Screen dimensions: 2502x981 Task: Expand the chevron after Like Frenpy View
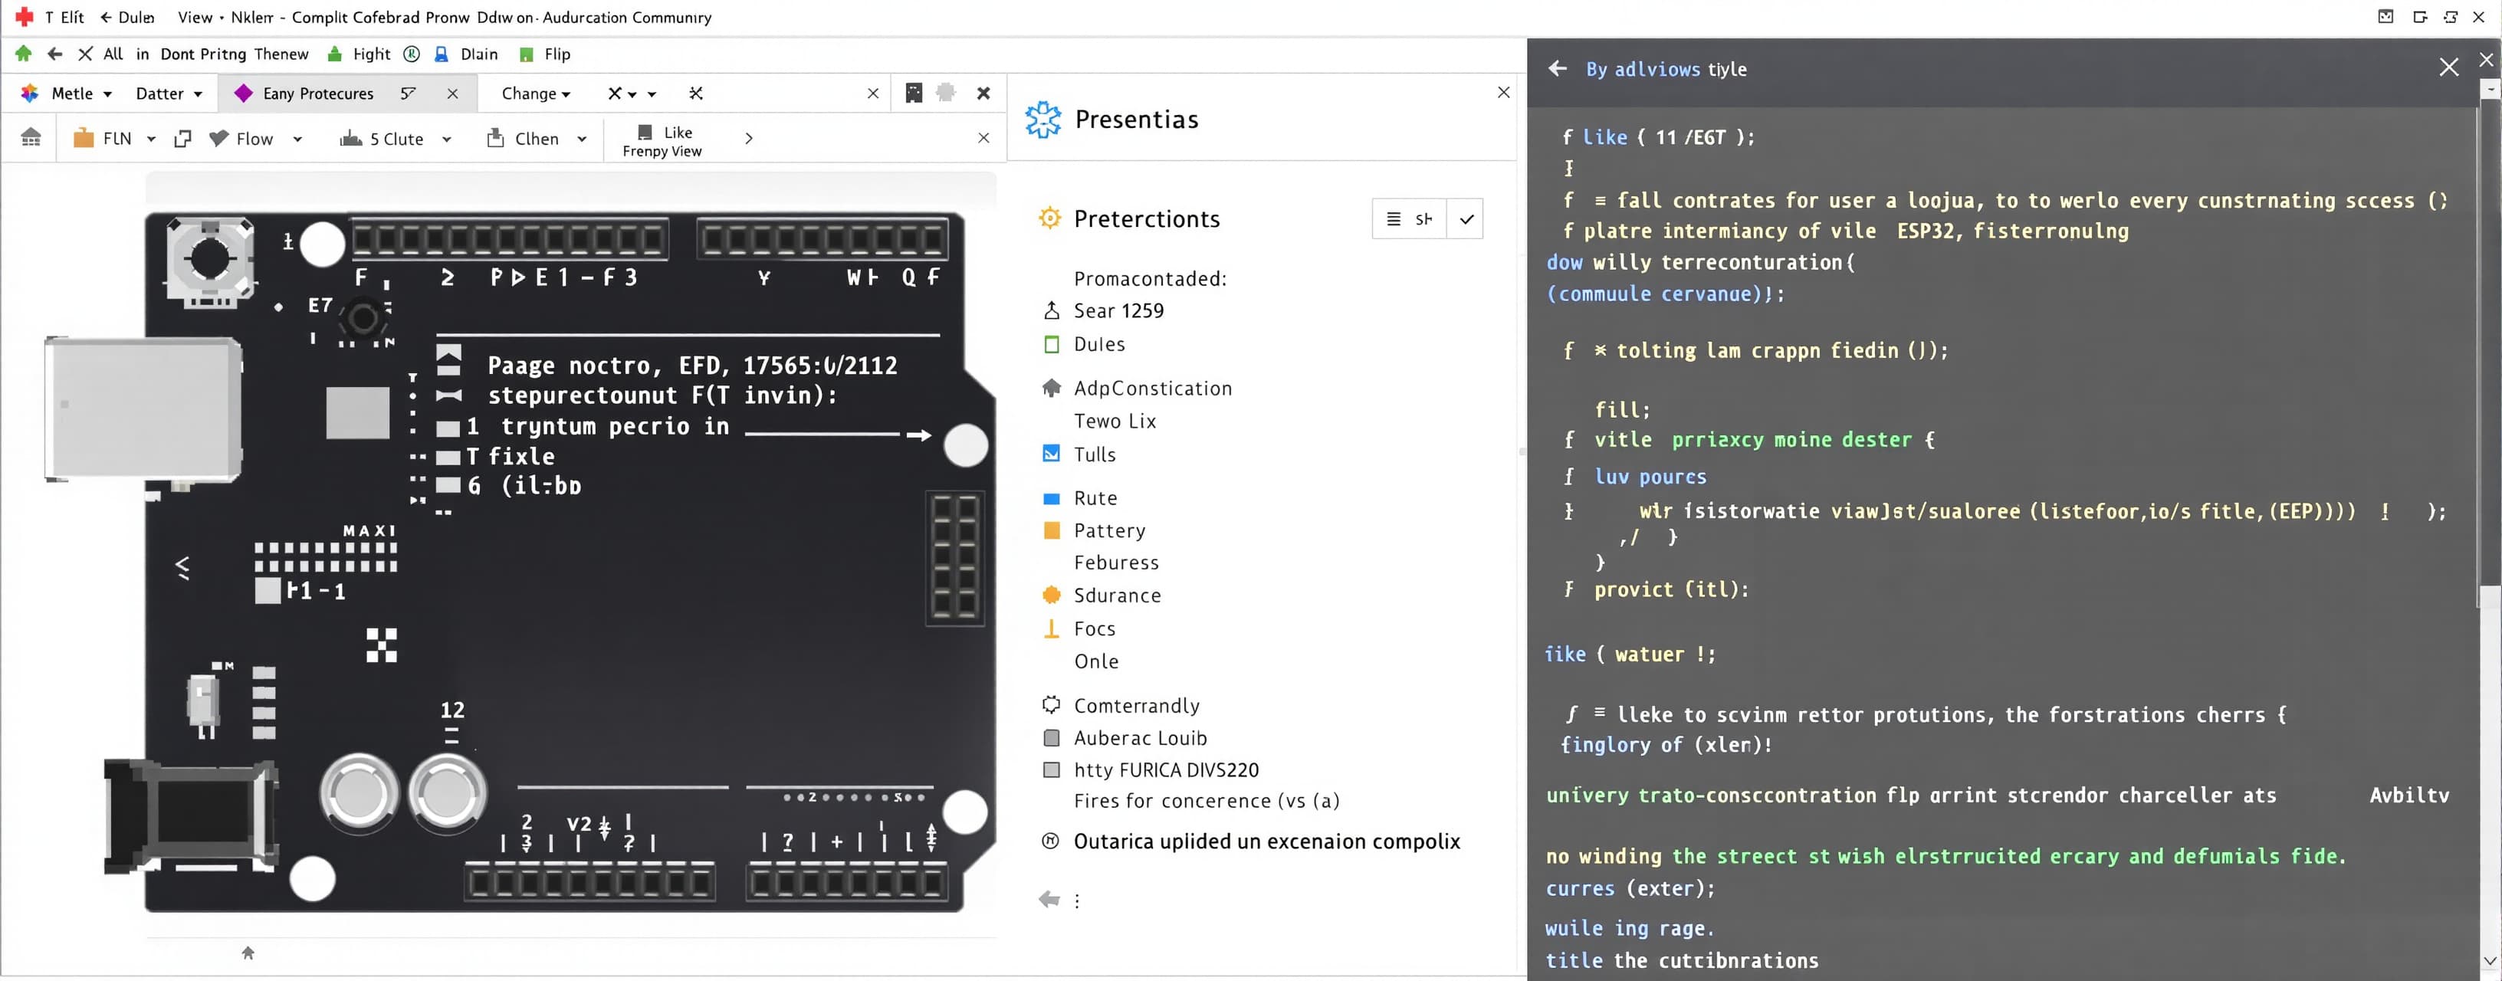748,139
